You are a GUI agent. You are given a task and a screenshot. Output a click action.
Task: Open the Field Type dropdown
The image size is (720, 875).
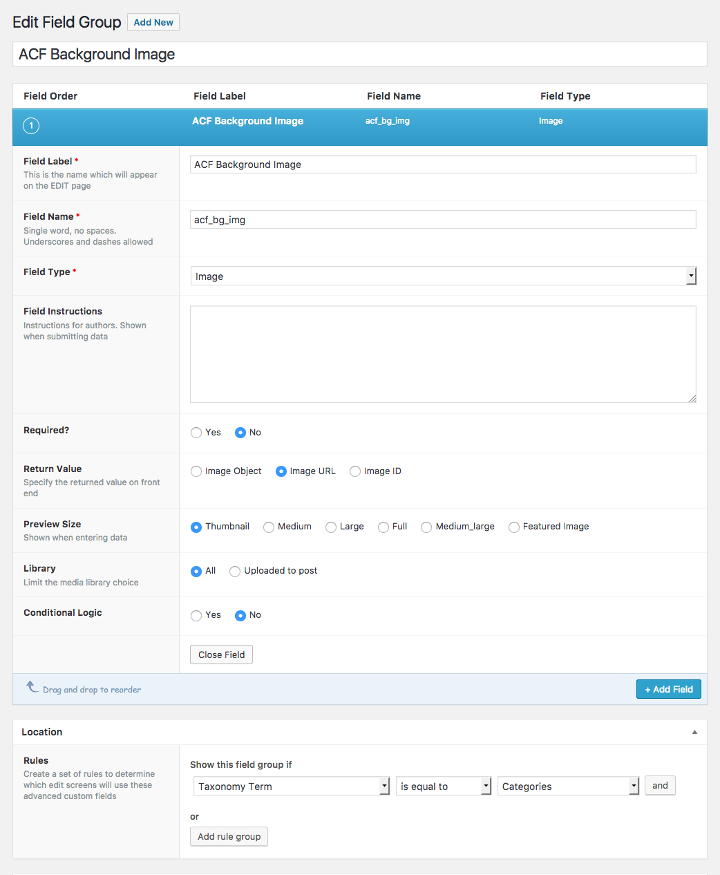(443, 276)
